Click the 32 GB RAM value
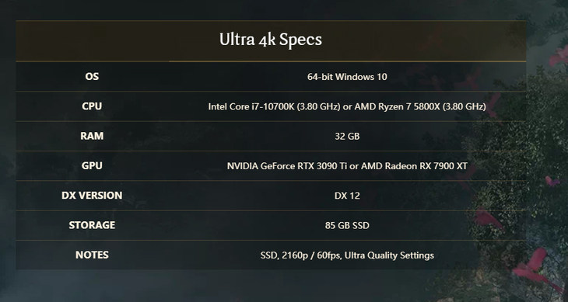This screenshot has width=568, height=302. coord(347,136)
